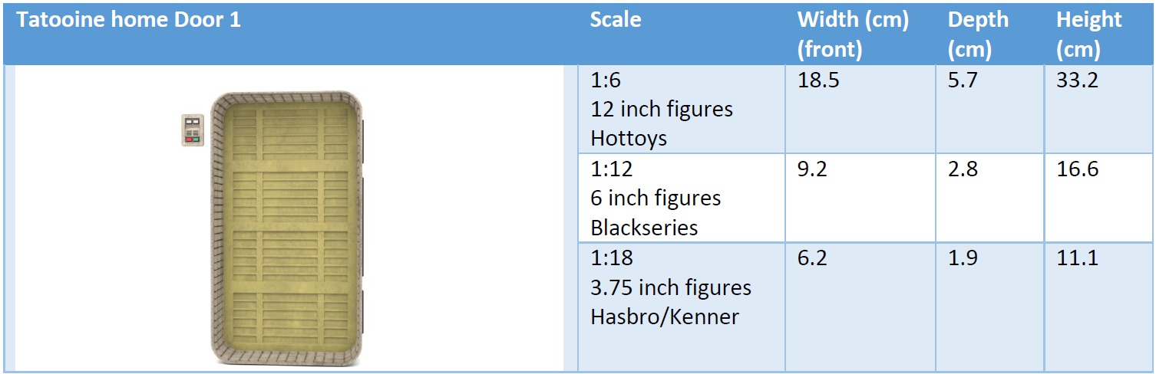Click the Width (cm) column header
The image size is (1156, 374).
coord(853,34)
